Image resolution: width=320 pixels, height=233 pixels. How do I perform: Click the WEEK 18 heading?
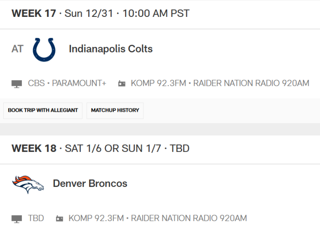(34, 148)
